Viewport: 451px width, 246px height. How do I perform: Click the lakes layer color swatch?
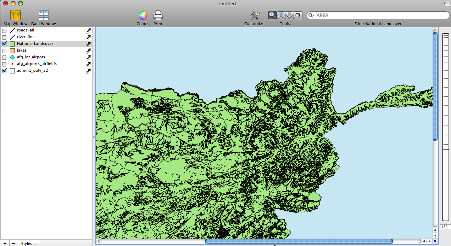tap(12, 51)
